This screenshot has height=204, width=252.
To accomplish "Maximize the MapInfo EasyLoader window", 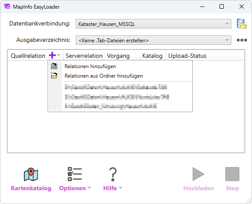I will click(222, 6).
